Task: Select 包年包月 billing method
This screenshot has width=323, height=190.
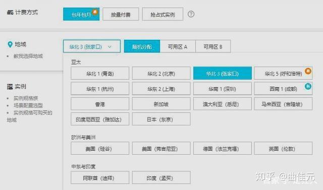Action: [x=81, y=14]
